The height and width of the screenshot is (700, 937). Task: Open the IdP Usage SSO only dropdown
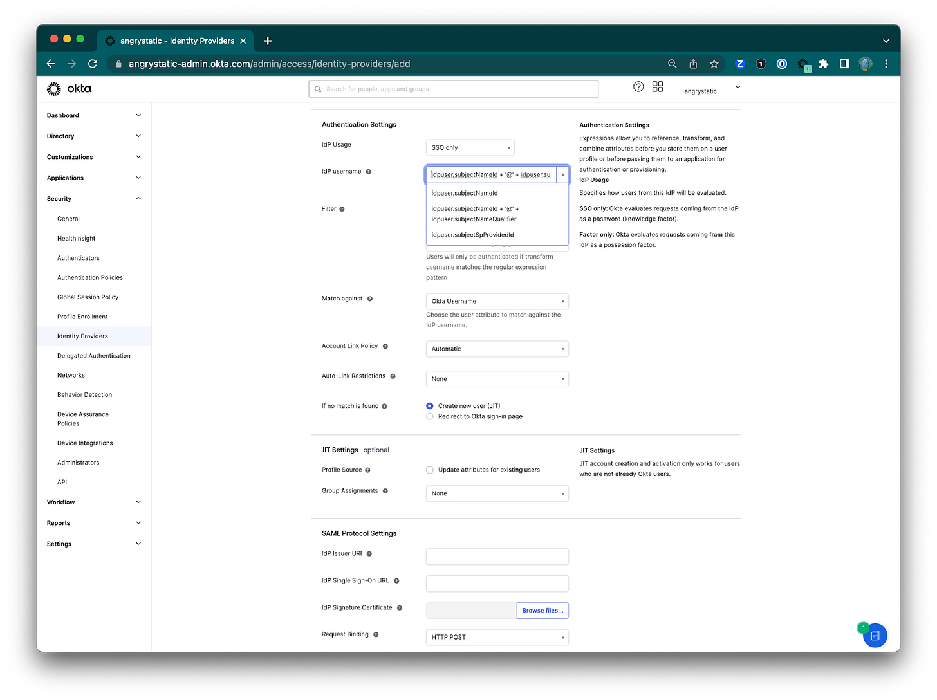[x=470, y=147]
